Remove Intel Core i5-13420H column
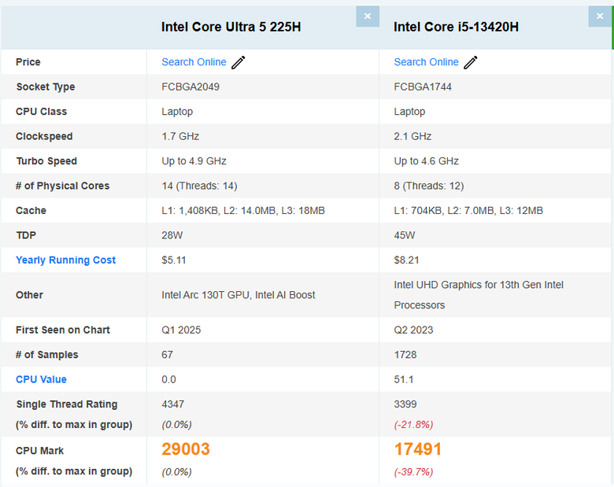The image size is (614, 487). point(600,17)
